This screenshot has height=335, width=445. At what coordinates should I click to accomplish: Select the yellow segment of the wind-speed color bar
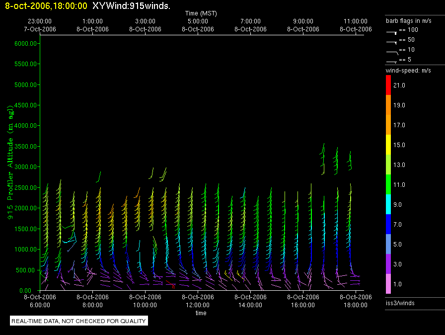click(x=389, y=145)
